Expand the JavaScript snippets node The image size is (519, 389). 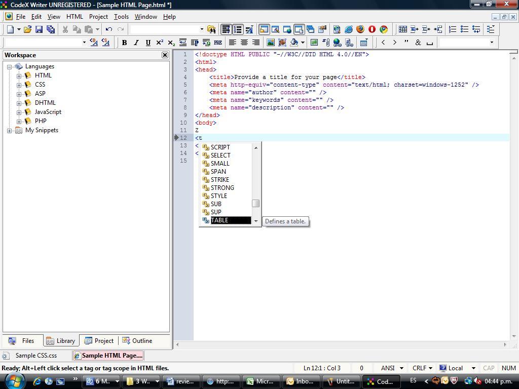click(19, 111)
